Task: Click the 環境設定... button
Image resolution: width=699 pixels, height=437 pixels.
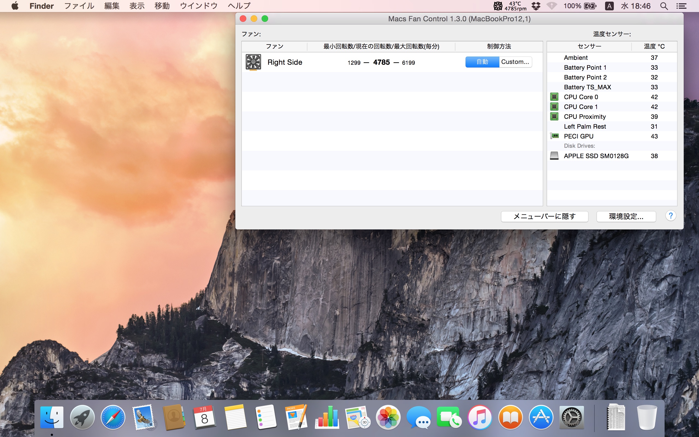Action: [x=626, y=217]
